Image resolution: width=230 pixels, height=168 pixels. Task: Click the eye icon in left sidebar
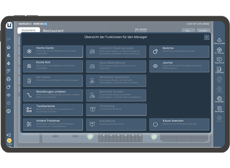pyautogui.click(x=9, y=95)
